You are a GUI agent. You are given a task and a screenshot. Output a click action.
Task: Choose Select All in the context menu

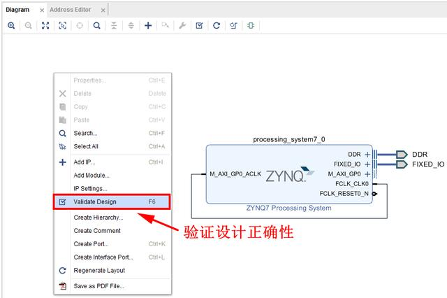pyautogui.click(x=113, y=146)
